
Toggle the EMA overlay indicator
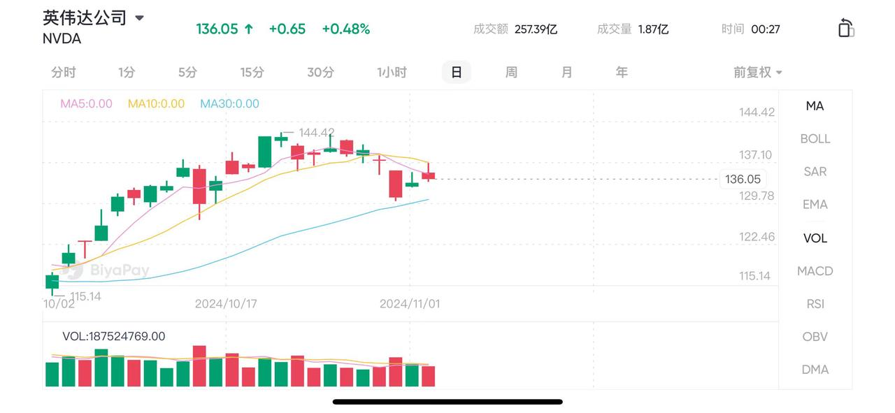815,204
